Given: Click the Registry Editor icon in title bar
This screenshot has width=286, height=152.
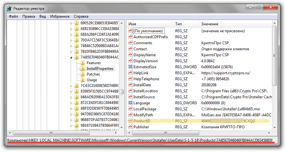Looking at the screenshot, I should [x=10, y=9].
